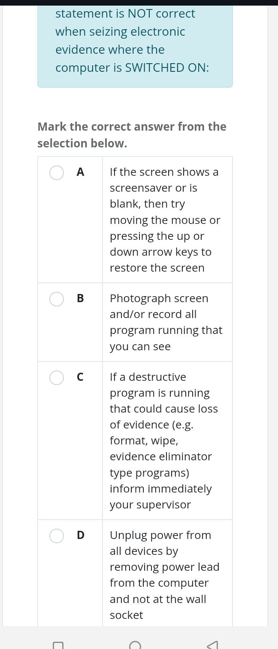Click 'inform immediately your supervisor' text
278x649 pixels.
(x=160, y=496)
